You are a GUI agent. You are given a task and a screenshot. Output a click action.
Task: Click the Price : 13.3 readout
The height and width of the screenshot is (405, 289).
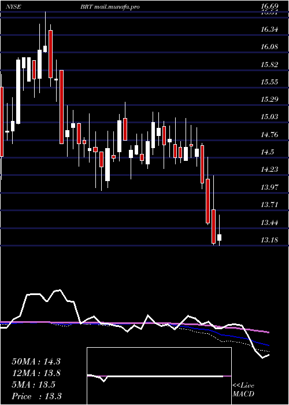pos(36,396)
